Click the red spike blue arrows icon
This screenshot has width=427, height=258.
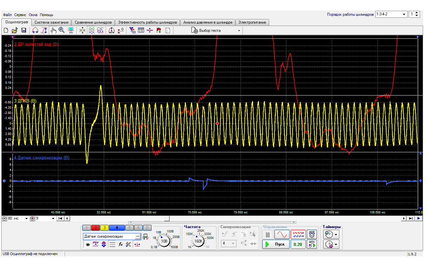pyautogui.click(x=137, y=245)
